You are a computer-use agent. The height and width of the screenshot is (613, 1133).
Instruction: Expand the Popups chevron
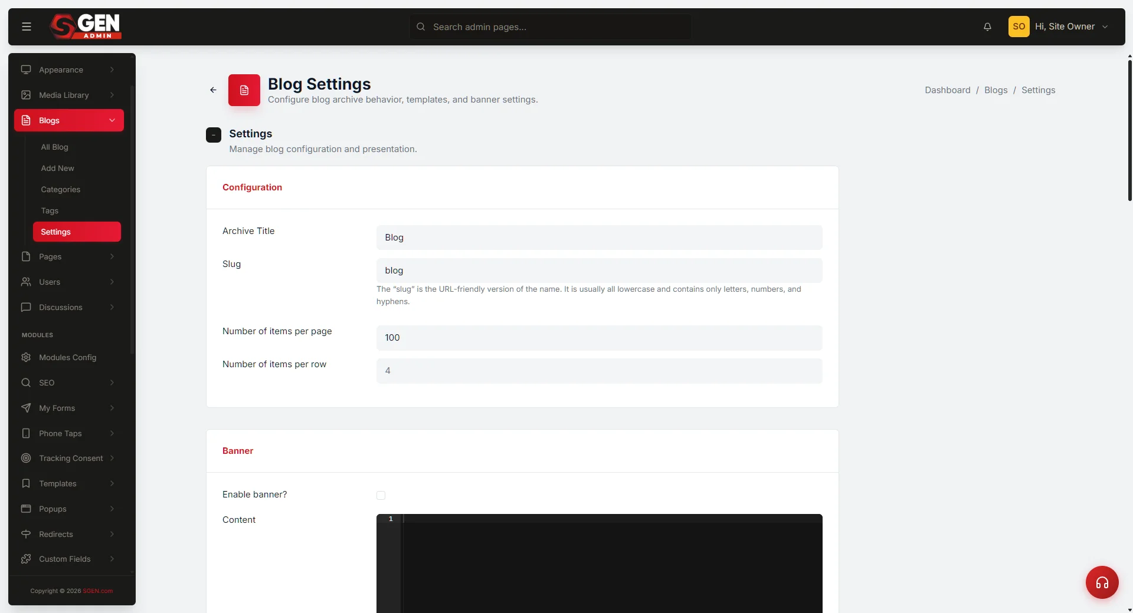tap(112, 509)
